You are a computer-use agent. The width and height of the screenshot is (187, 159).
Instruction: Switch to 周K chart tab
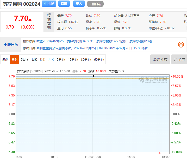tap(42, 59)
